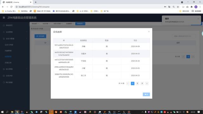Select member row with birthday 2020-04-30
The height and width of the screenshot is (114, 203).
[x=101, y=61]
